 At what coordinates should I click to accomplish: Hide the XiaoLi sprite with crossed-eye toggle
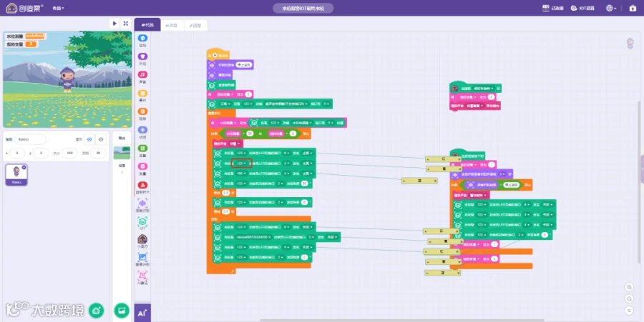pyautogui.click(x=101, y=139)
